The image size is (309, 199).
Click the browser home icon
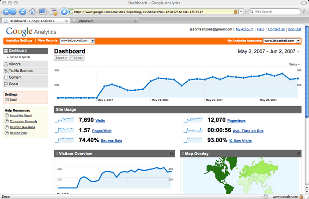pos(32,11)
